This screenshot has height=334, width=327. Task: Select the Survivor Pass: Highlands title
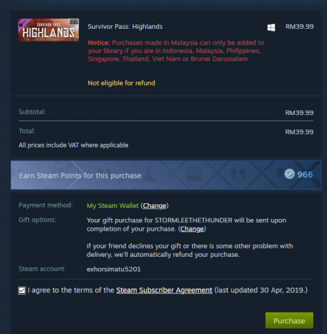point(125,27)
